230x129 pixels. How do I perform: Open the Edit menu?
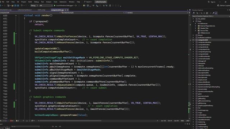point(8,2)
